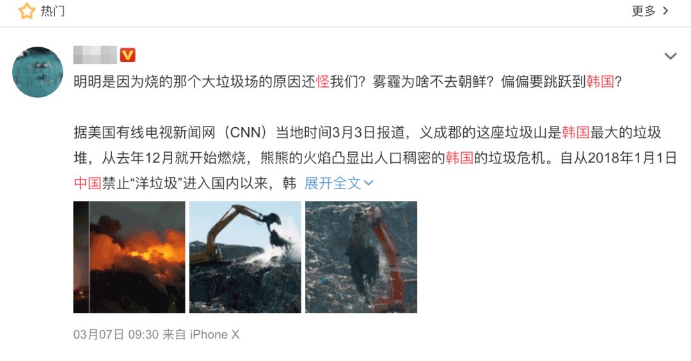Click the star icon beside 热门

click(x=26, y=11)
